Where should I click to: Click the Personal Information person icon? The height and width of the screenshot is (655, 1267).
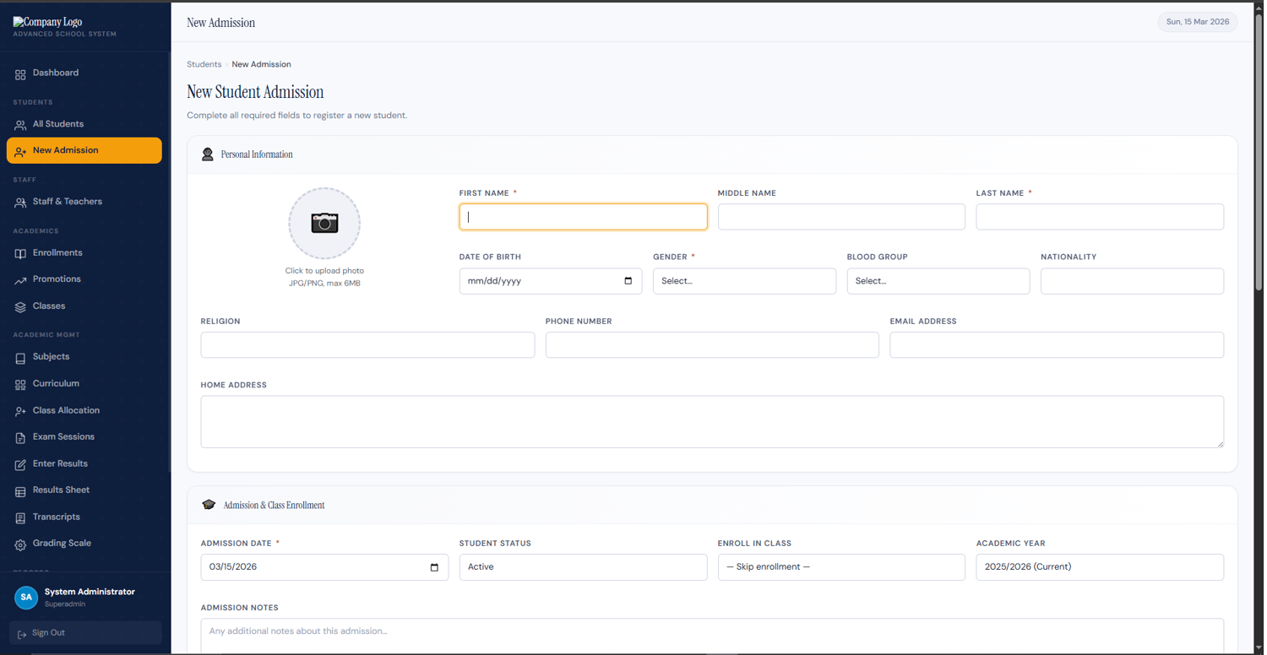(207, 154)
